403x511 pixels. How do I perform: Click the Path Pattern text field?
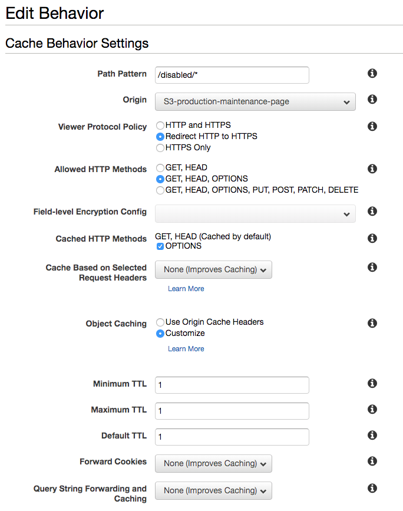(x=232, y=75)
